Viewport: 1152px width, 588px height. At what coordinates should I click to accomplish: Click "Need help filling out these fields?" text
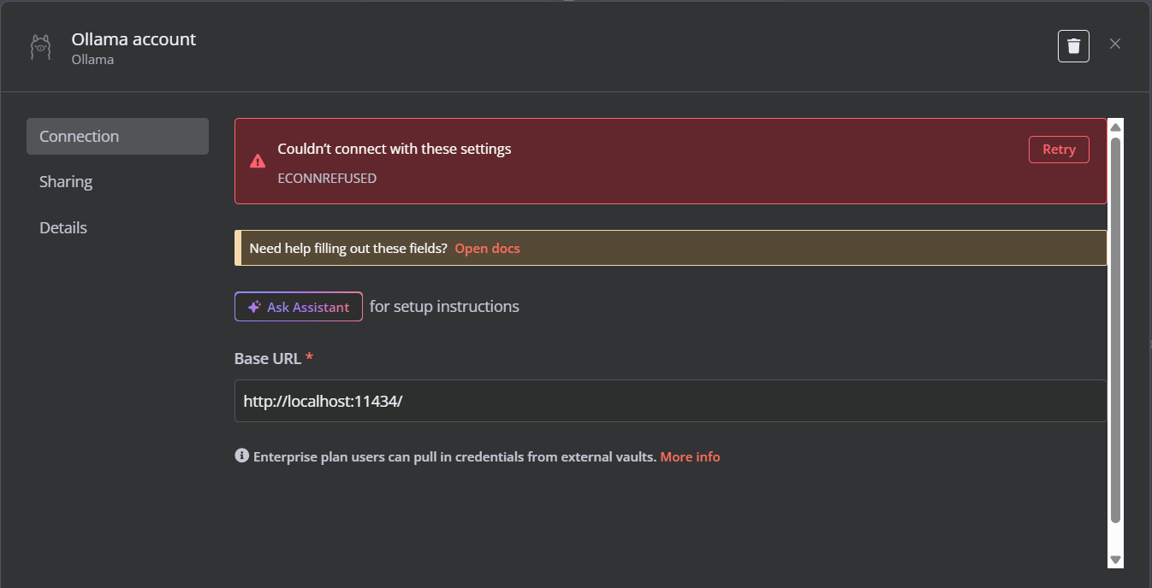348,249
